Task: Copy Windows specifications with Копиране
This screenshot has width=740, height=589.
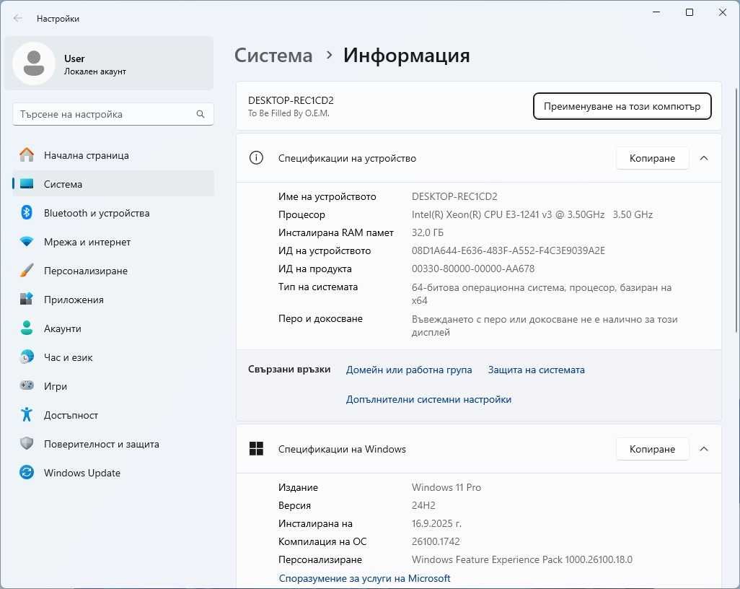Action: click(652, 449)
